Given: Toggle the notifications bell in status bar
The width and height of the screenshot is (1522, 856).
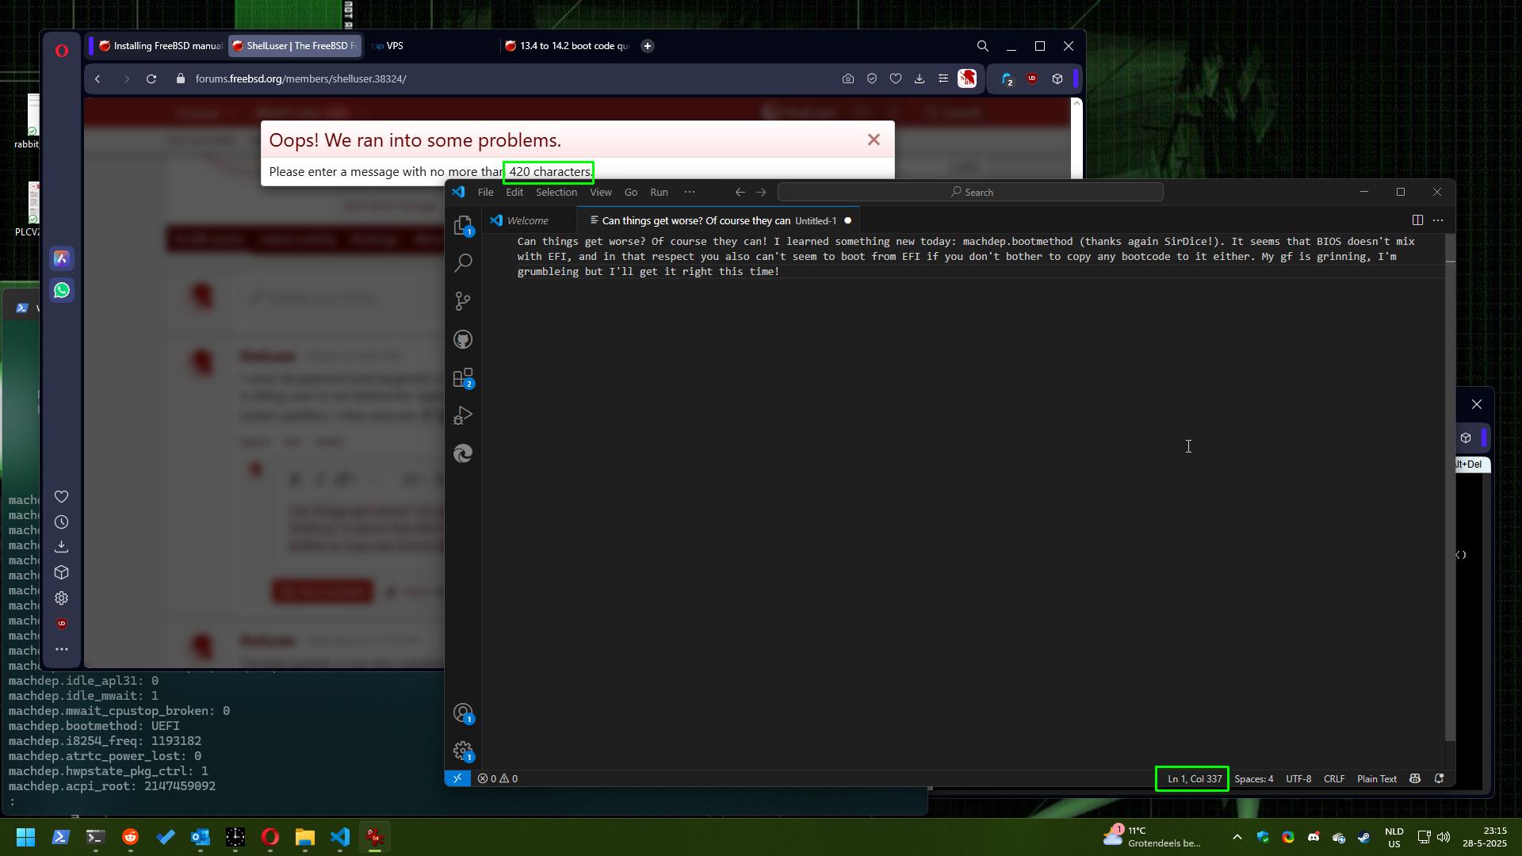Looking at the screenshot, I should [1440, 778].
